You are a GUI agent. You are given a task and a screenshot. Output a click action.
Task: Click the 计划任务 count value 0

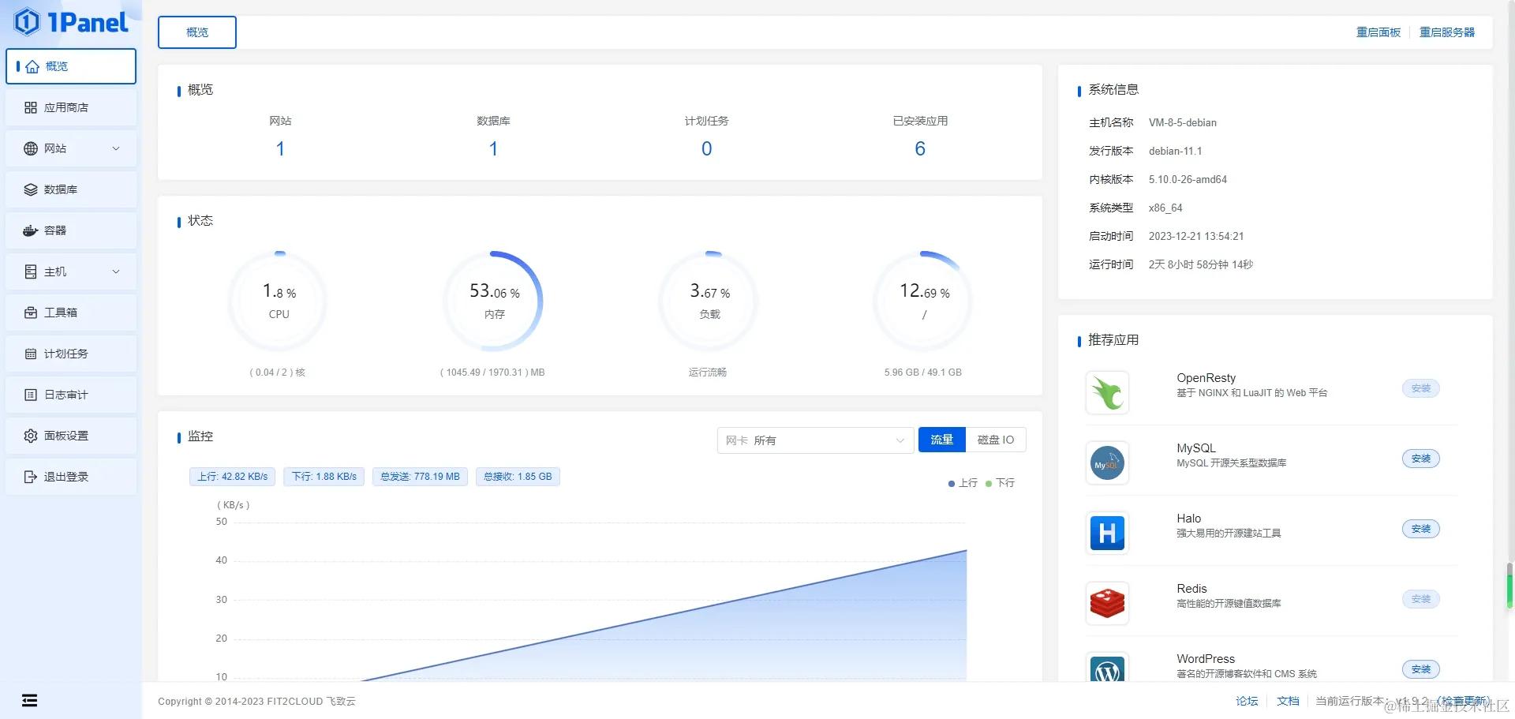[x=707, y=148]
